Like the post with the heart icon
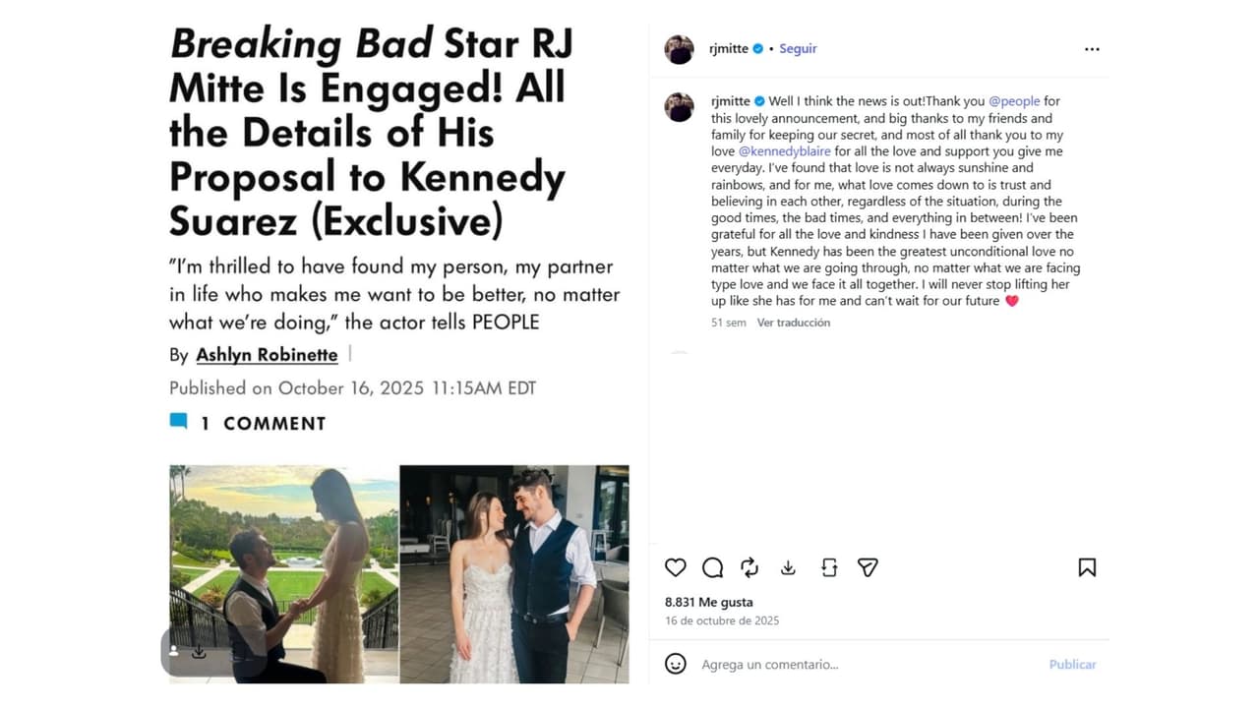Viewport: 1259px width, 708px height. click(x=675, y=567)
